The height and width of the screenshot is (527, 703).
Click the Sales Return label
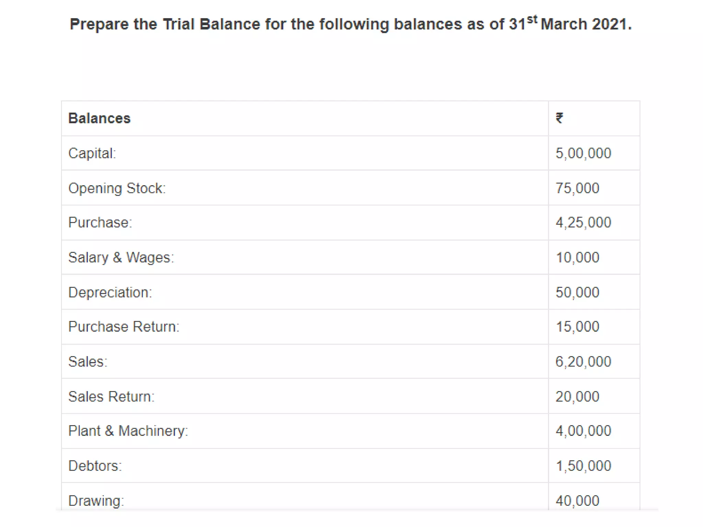click(x=111, y=397)
